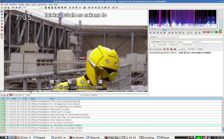Click the Start column header
The image size is (224, 139).
pos(14,99)
